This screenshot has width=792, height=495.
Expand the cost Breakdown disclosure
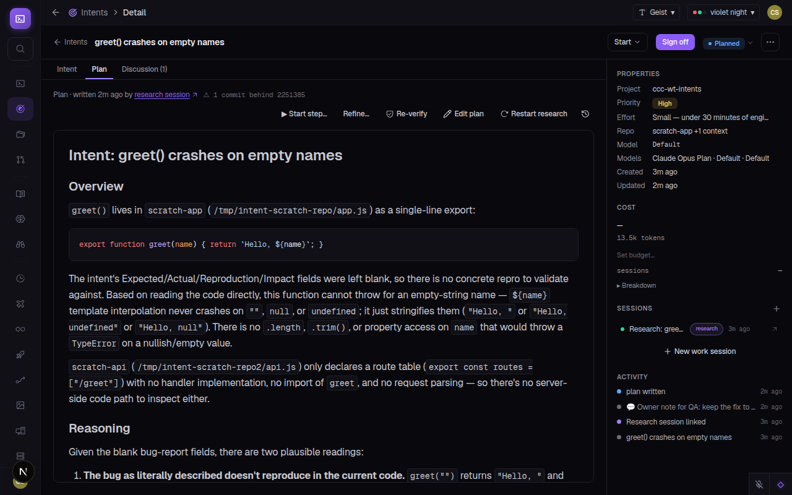coord(637,285)
